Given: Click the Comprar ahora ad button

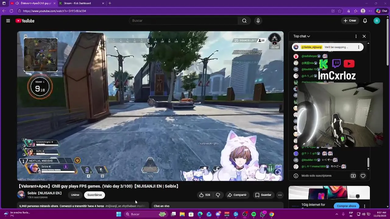Looking at the screenshot, I should pos(346,206).
